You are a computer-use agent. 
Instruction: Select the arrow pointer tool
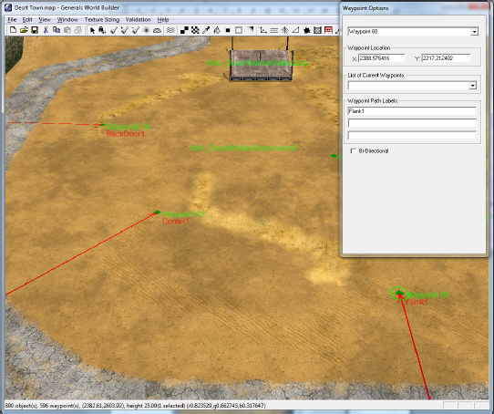pos(92,30)
